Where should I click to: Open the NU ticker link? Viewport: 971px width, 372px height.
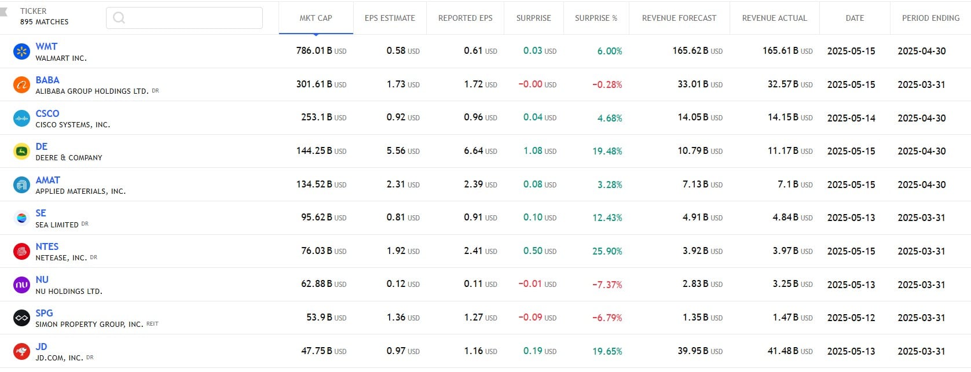[42, 279]
